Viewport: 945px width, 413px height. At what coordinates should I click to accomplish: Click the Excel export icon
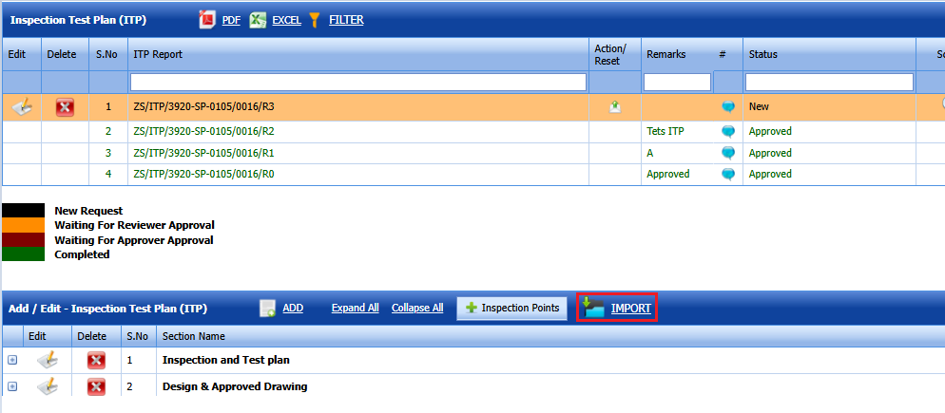tap(258, 20)
